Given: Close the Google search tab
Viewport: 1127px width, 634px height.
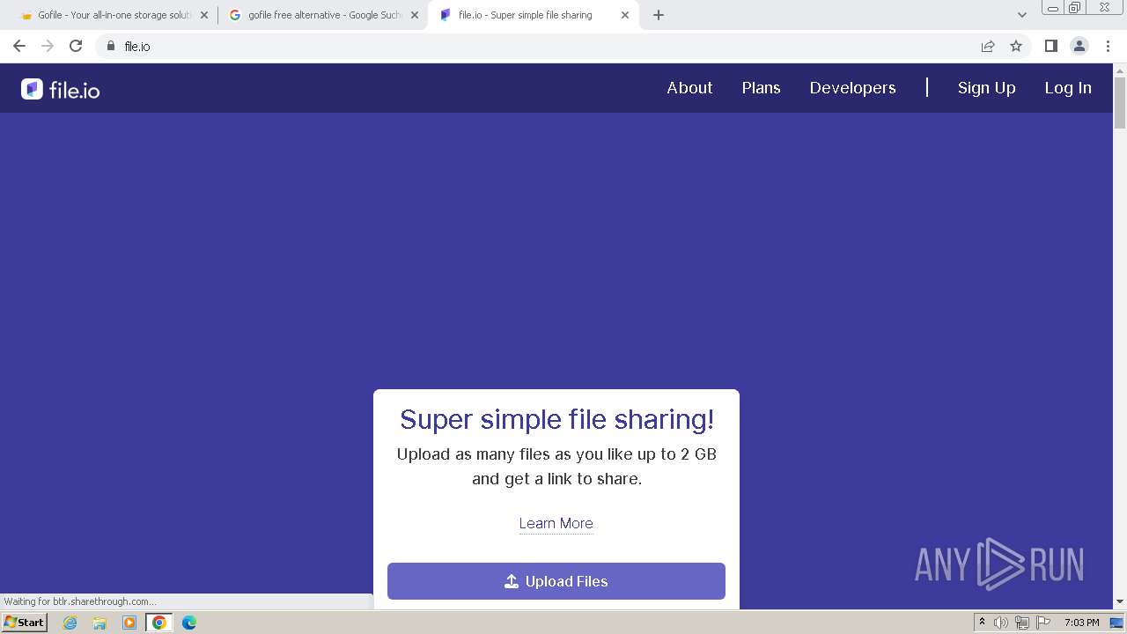Looking at the screenshot, I should 415,15.
